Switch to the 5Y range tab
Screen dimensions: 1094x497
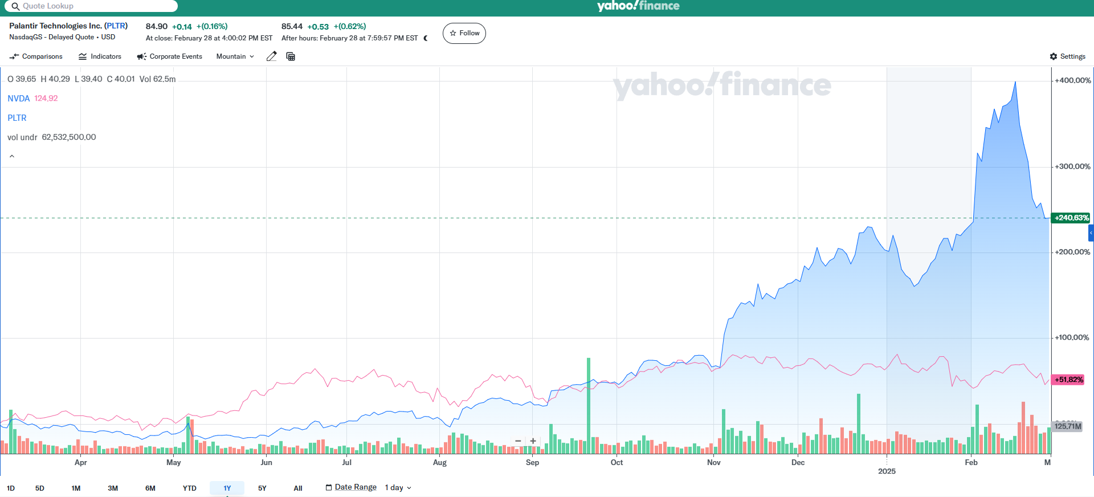[x=262, y=488]
